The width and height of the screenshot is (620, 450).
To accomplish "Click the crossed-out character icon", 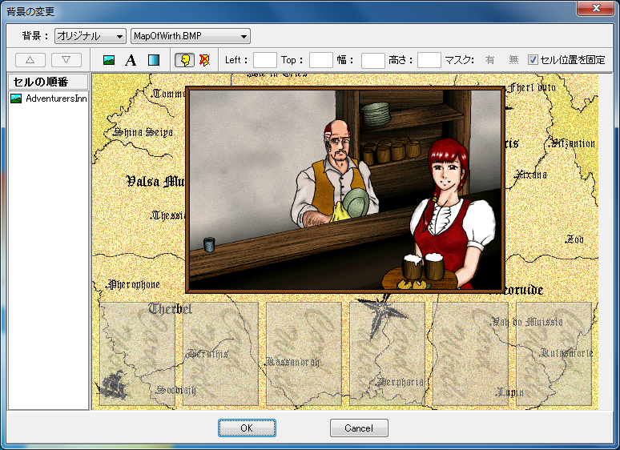I will click(x=204, y=60).
